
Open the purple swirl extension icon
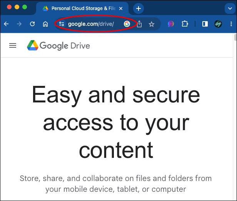click(x=171, y=24)
